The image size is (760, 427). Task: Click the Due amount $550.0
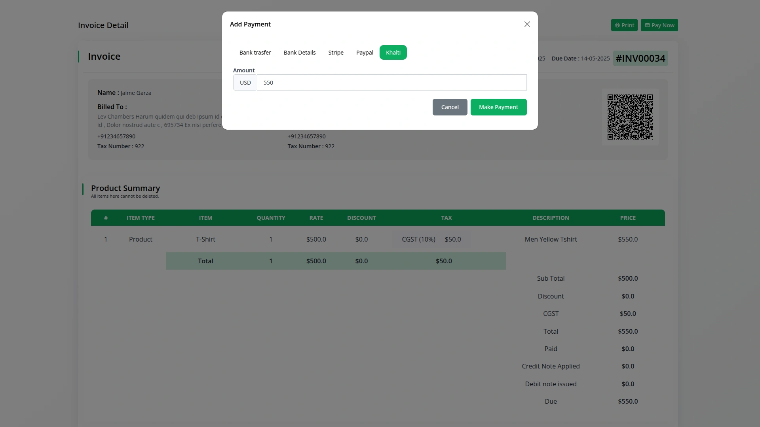[627, 401]
